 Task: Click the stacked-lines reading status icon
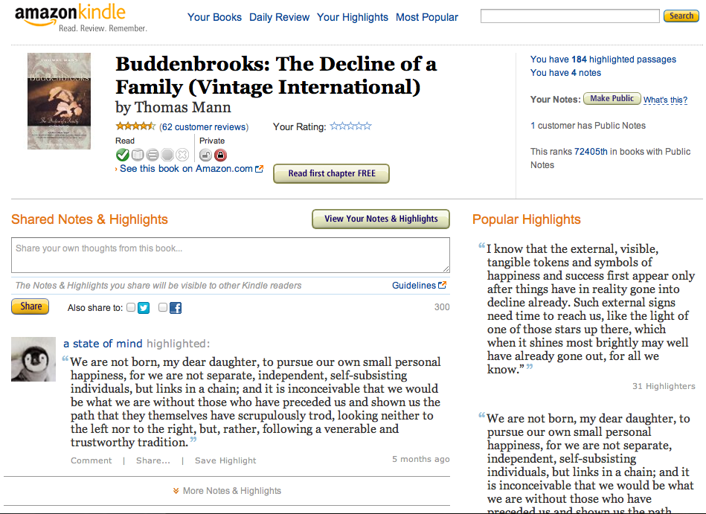[153, 155]
